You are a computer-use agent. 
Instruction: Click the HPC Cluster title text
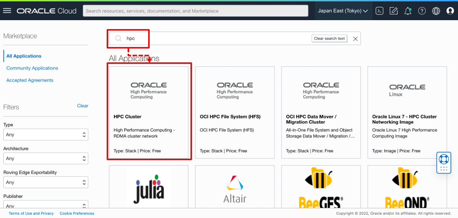point(128,116)
